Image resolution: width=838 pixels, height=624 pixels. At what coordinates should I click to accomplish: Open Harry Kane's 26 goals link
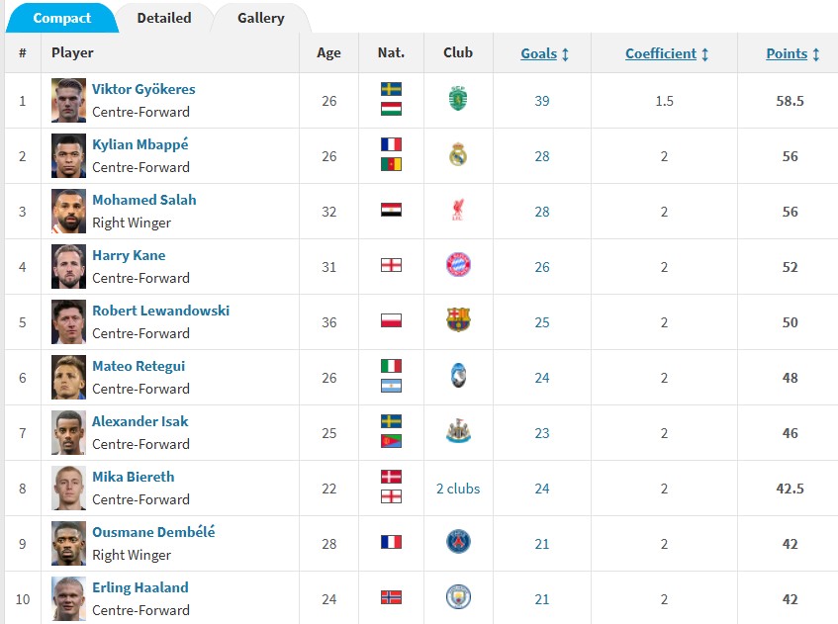(x=542, y=267)
